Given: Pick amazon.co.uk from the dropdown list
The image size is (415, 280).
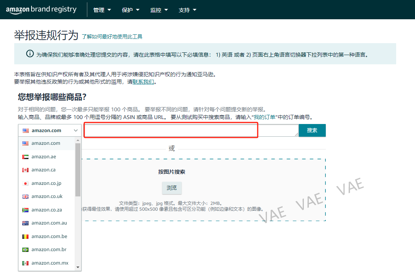Looking at the screenshot, I should click(x=47, y=196).
